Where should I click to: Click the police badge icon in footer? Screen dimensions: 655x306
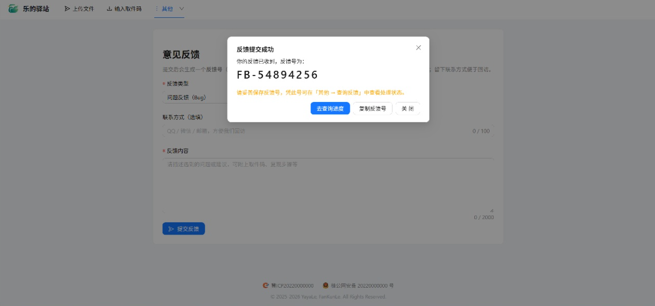(326, 285)
